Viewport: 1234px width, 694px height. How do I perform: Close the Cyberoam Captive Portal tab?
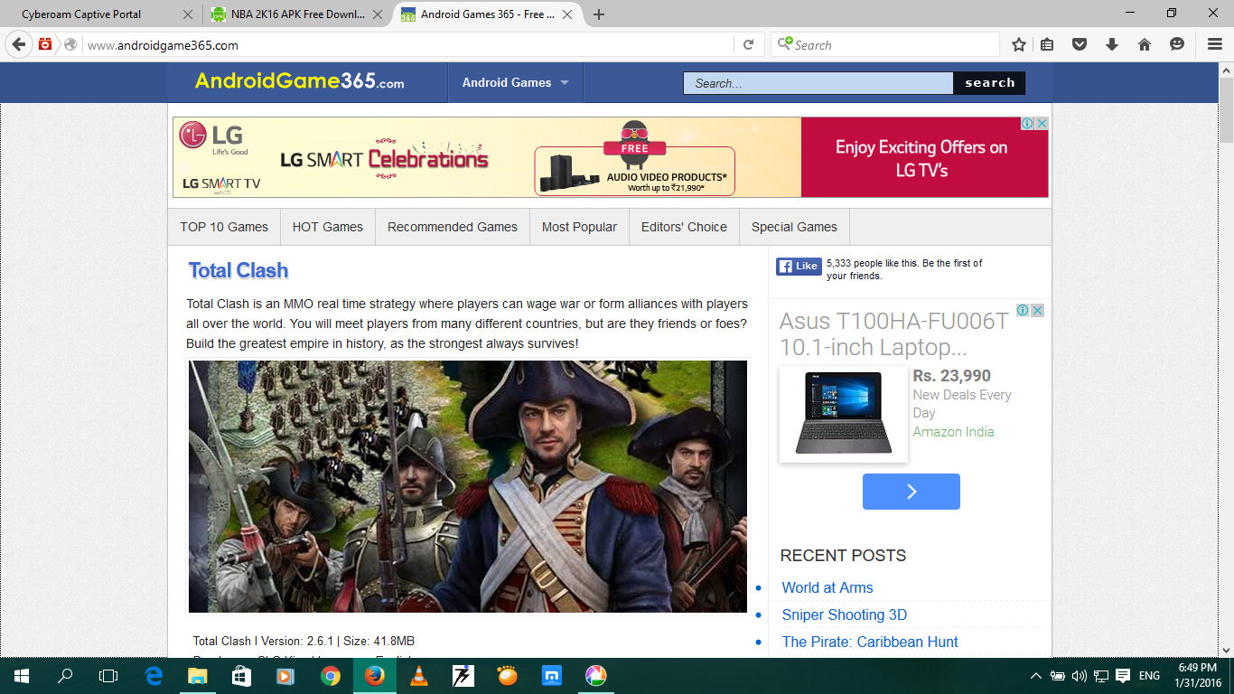pyautogui.click(x=188, y=14)
